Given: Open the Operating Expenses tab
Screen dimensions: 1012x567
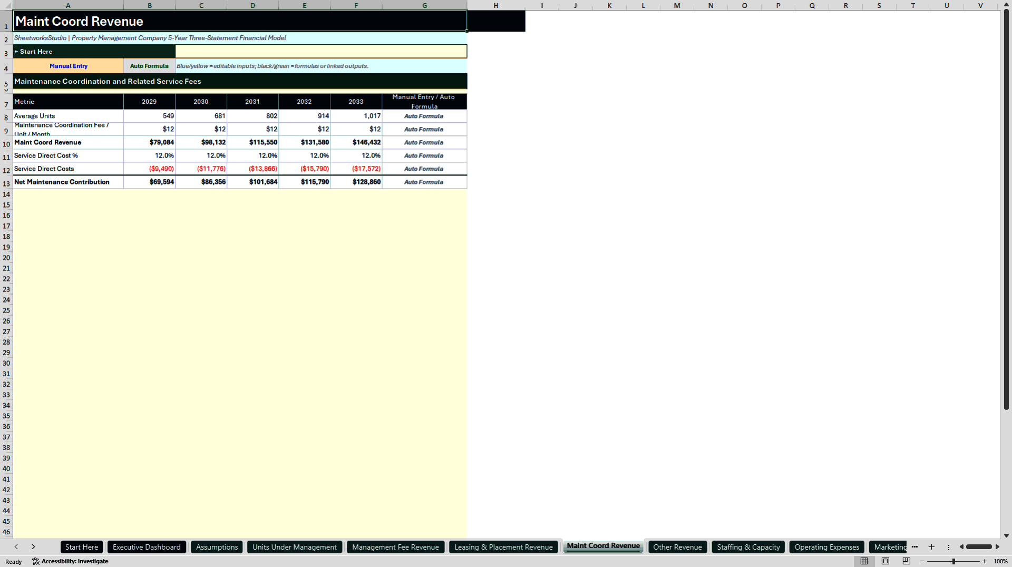Looking at the screenshot, I should tap(826, 547).
